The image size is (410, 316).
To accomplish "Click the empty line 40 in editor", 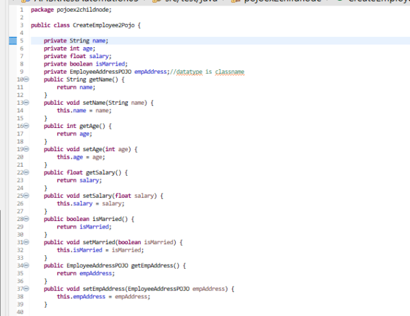I will coord(137,312).
